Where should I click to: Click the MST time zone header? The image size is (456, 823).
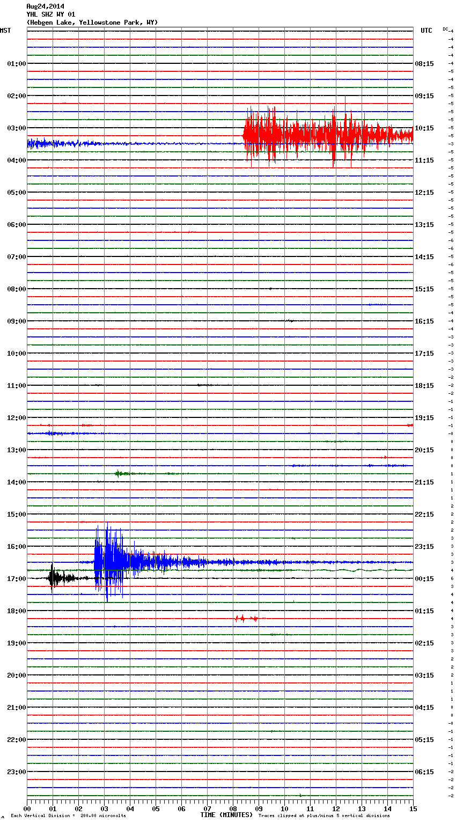5,31
